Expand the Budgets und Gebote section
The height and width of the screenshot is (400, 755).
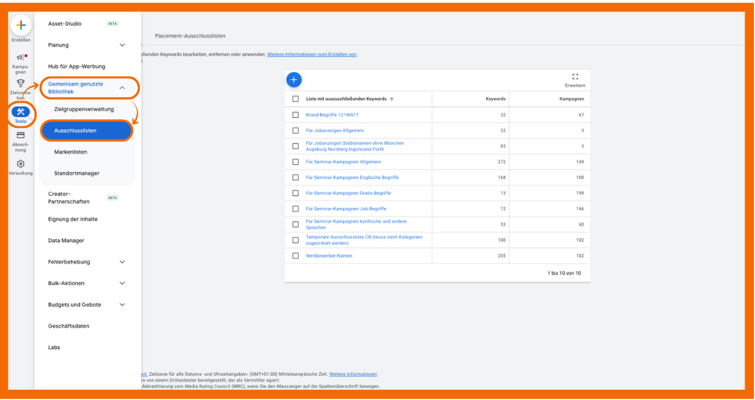[x=122, y=305]
